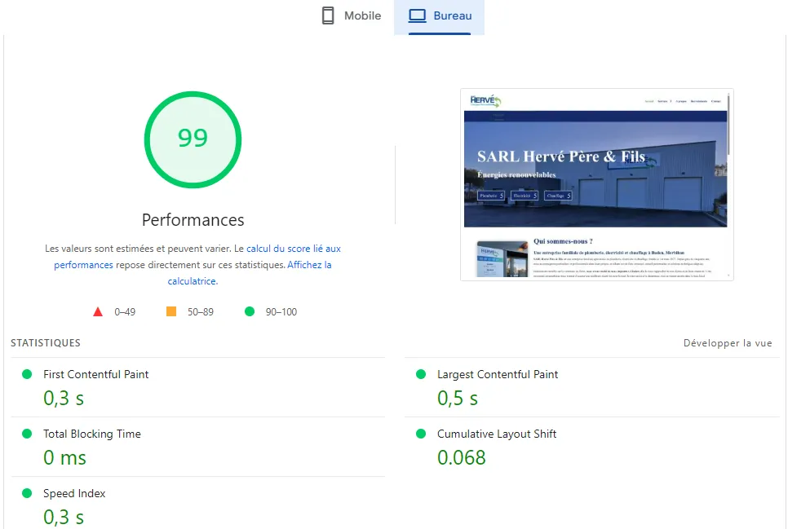Click the First Contentful Paint label
This screenshot has height=529, width=788.
tap(96, 374)
